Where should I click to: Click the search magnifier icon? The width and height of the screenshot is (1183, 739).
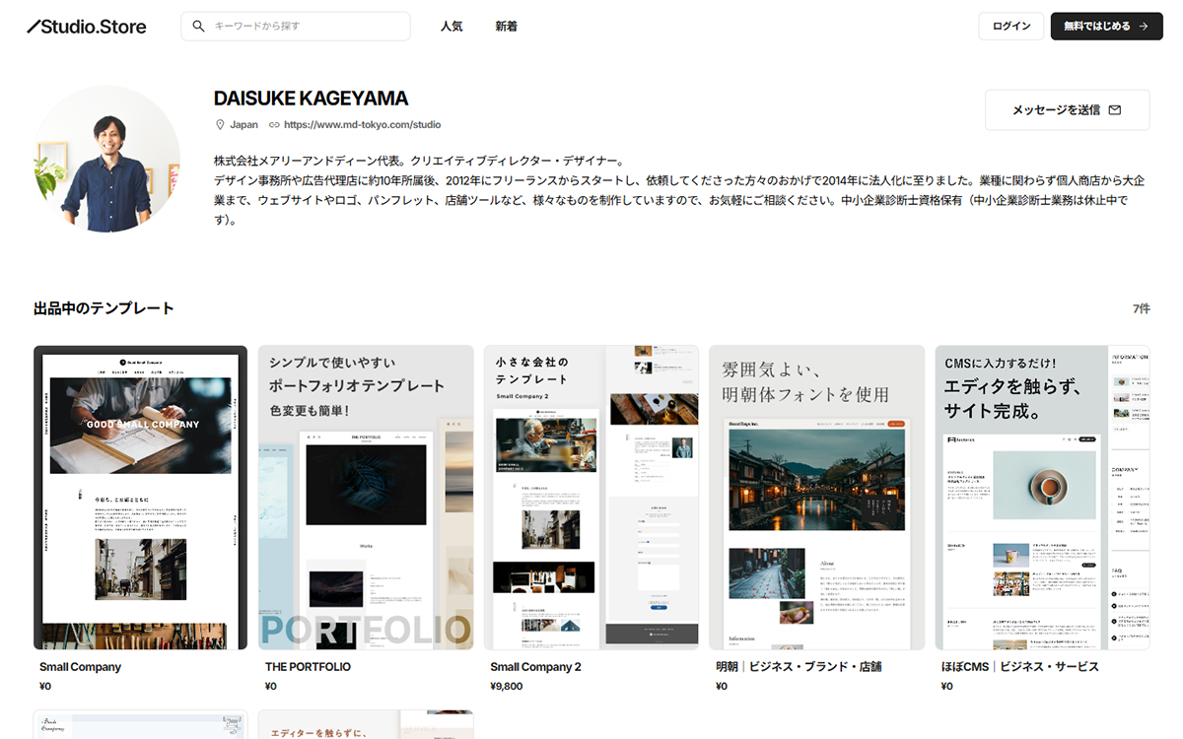tap(199, 27)
